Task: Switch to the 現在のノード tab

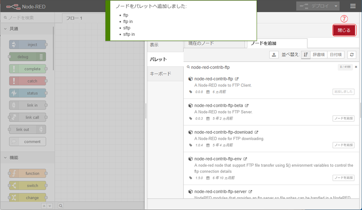Action: pyautogui.click(x=201, y=43)
